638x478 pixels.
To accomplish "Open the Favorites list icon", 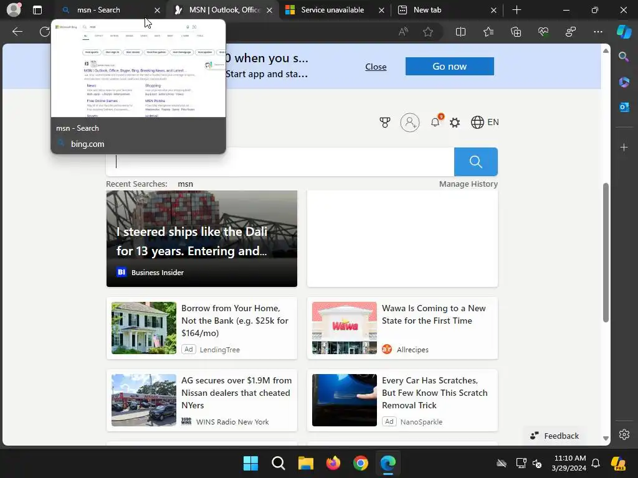I will pos(488,32).
